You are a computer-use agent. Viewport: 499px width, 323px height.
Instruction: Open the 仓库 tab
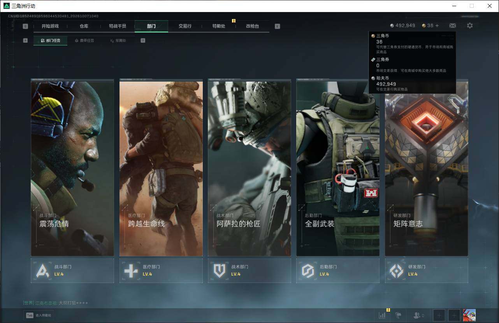click(84, 26)
